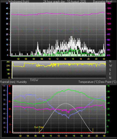Click the "270" wind direction axis value

pos(8,66)
